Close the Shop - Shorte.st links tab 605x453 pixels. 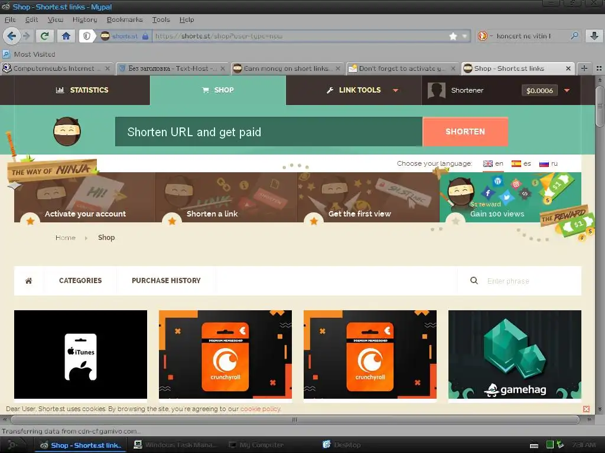click(568, 68)
